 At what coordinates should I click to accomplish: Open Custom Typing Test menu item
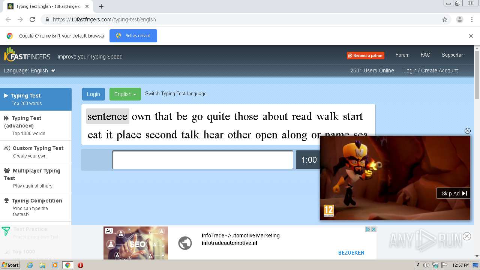(x=36, y=152)
